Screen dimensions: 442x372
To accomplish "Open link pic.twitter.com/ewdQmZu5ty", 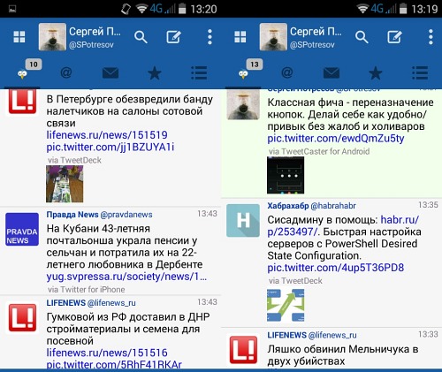I will (336, 138).
